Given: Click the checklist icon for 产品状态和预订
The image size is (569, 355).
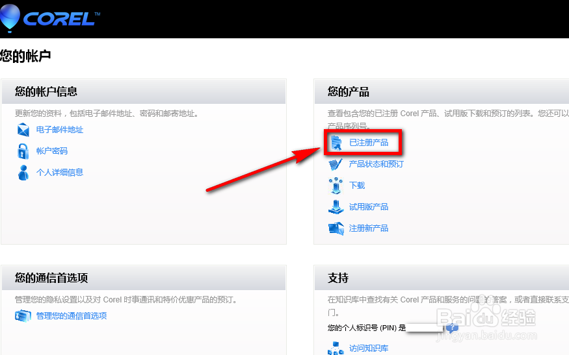Looking at the screenshot, I should [x=336, y=164].
